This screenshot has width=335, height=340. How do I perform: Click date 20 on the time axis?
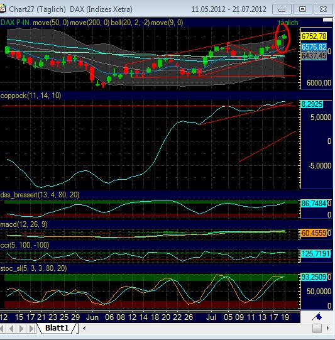tap(166, 317)
